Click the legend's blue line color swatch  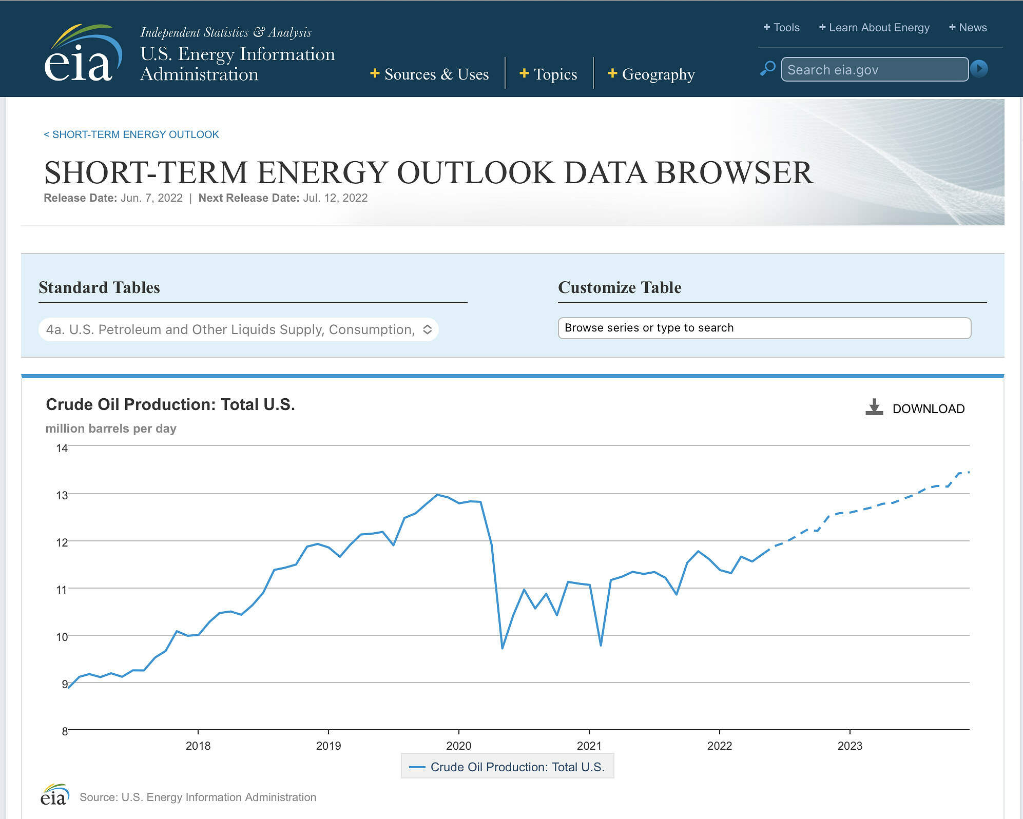417,767
